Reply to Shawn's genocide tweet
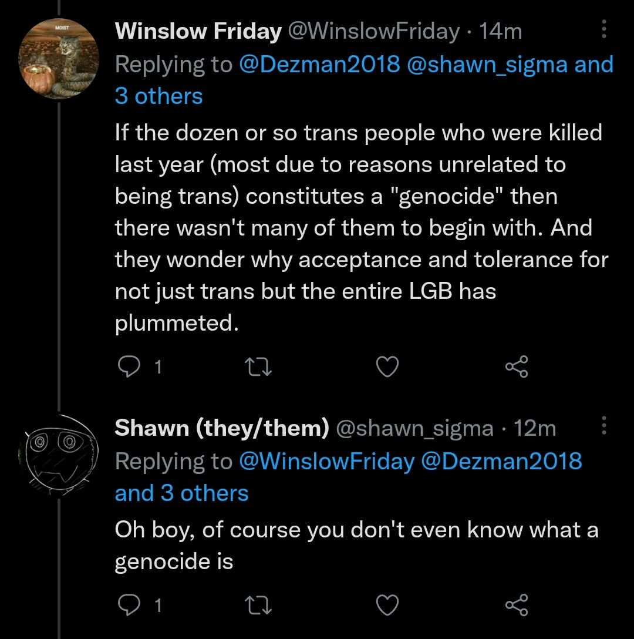Viewport: 634px width, 639px height. tap(128, 605)
